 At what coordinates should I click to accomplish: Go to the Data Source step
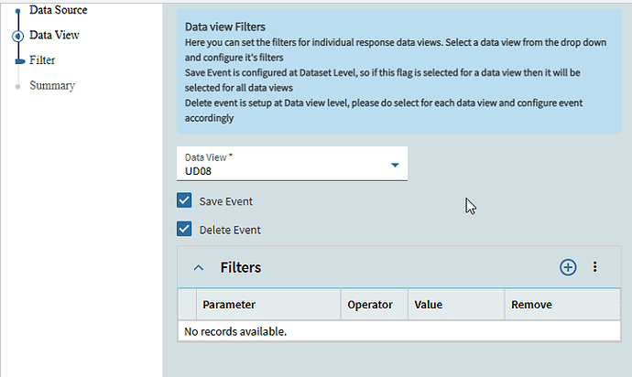(58, 10)
